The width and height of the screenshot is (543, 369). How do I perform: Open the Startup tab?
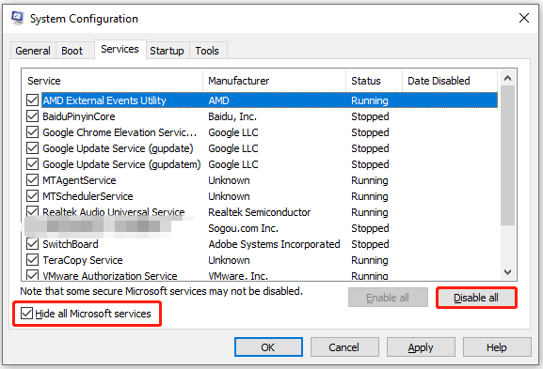tap(167, 51)
